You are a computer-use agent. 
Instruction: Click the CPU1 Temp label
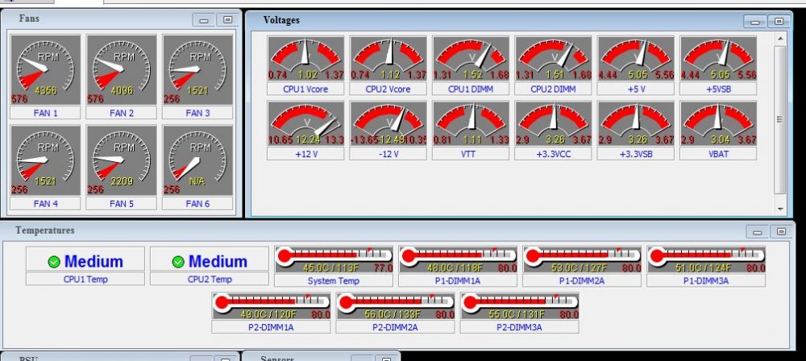[x=85, y=280]
